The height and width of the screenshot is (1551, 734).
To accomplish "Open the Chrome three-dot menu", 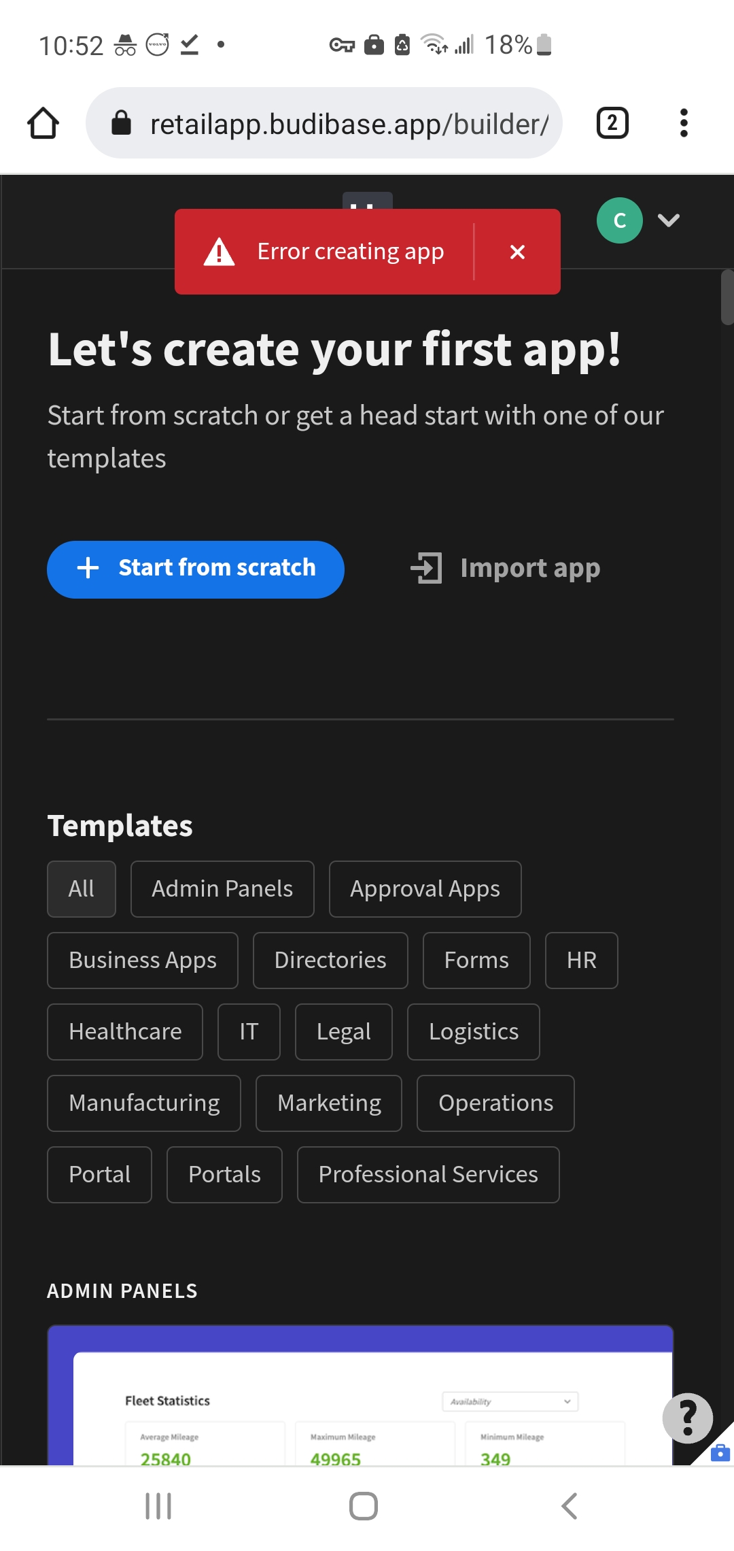I will coord(683,122).
